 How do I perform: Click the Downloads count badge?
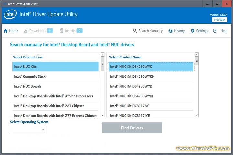click(50, 31)
